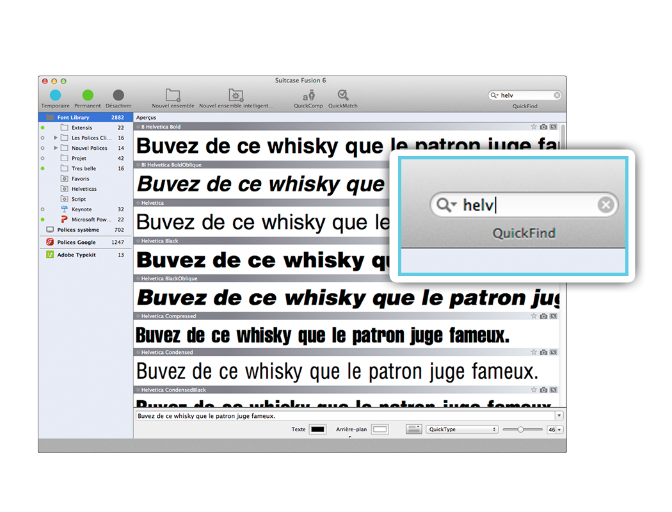Screen dimensions: 672x512
Task: Toggle activation dot for Nouvel Polices
Action: [42, 148]
